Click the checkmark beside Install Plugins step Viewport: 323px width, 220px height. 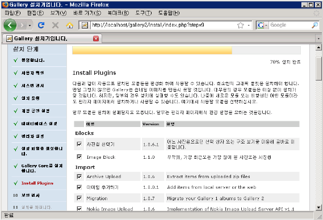click(x=16, y=183)
